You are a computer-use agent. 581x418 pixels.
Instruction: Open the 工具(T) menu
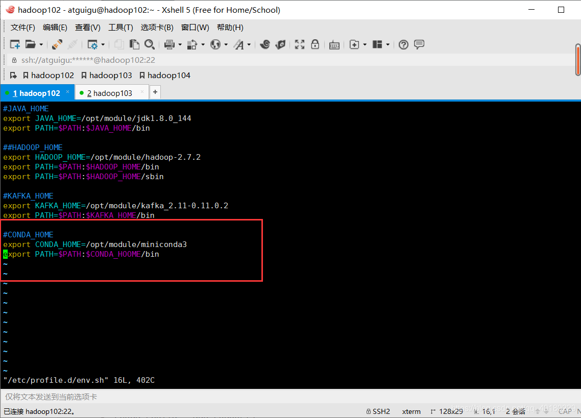[x=120, y=28]
